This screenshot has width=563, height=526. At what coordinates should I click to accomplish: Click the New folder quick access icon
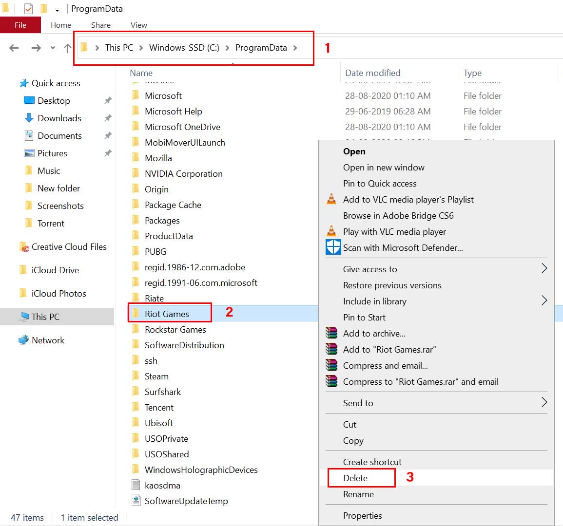click(x=44, y=8)
